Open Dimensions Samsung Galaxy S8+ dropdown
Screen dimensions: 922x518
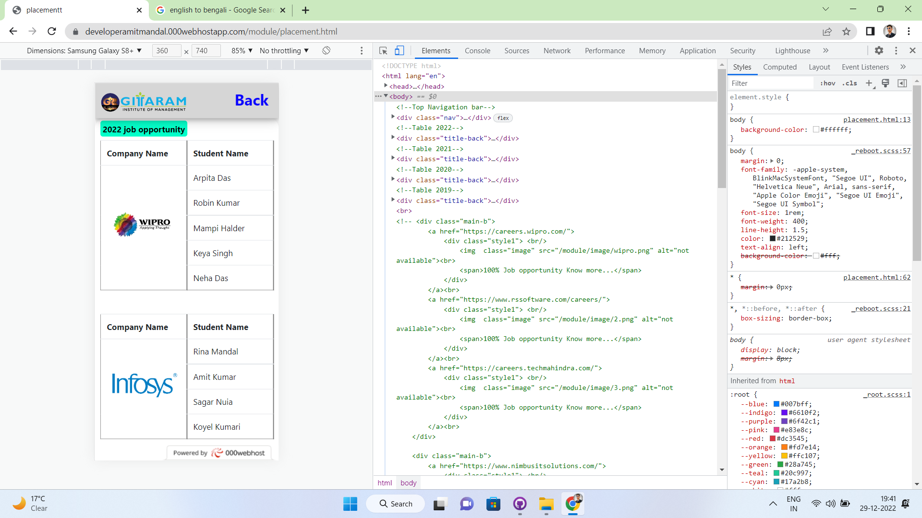pyautogui.click(x=84, y=51)
